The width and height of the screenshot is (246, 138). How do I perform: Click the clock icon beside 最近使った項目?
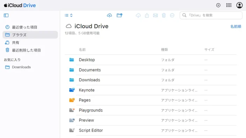(7, 27)
